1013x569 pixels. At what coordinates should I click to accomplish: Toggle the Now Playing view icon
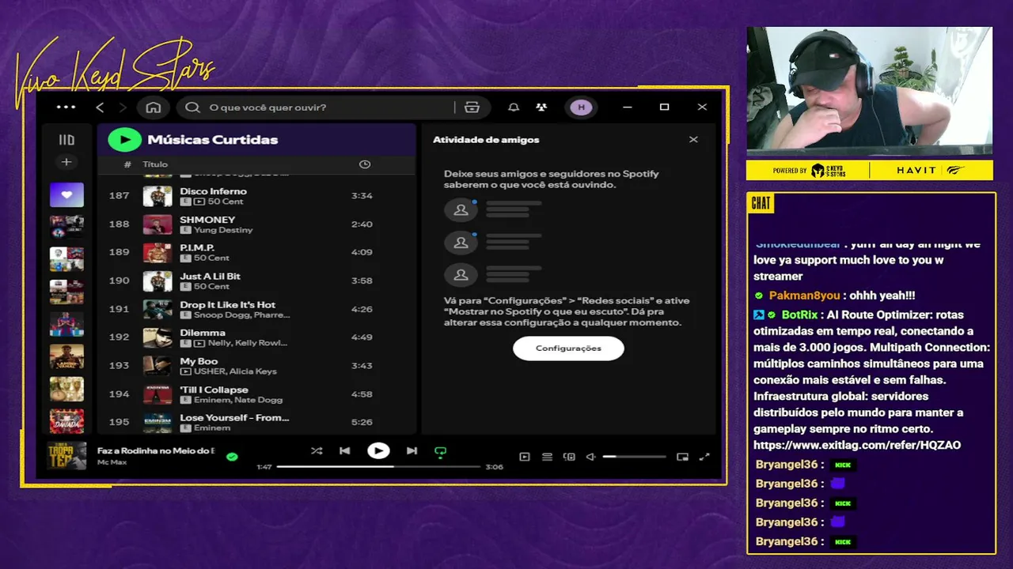524,457
